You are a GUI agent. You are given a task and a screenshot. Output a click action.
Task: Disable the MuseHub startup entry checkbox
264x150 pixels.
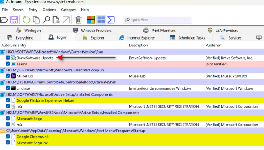click(x=8, y=76)
